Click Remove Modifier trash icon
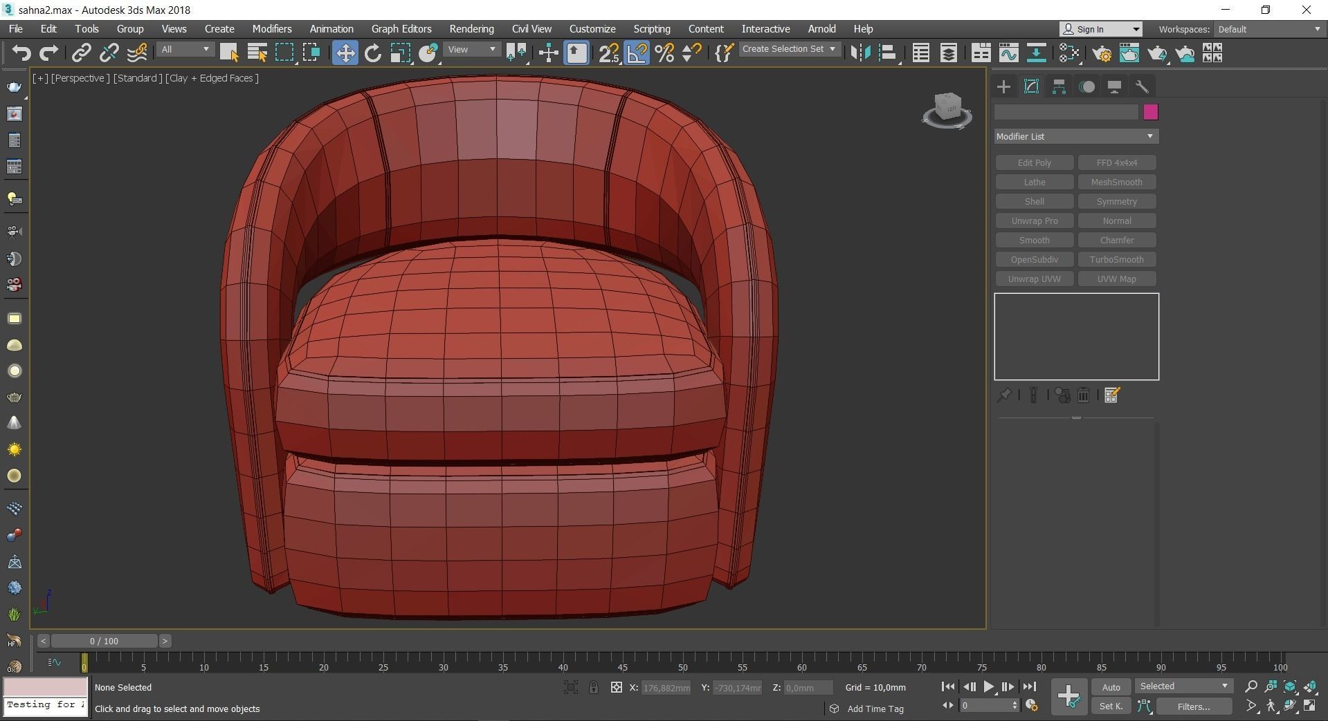This screenshot has width=1328, height=721. 1084,395
